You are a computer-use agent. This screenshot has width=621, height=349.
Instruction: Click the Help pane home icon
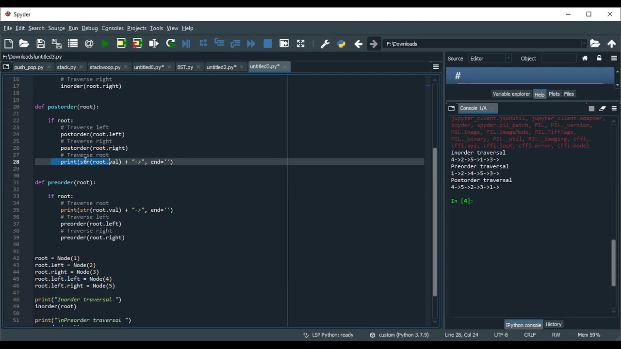point(585,58)
